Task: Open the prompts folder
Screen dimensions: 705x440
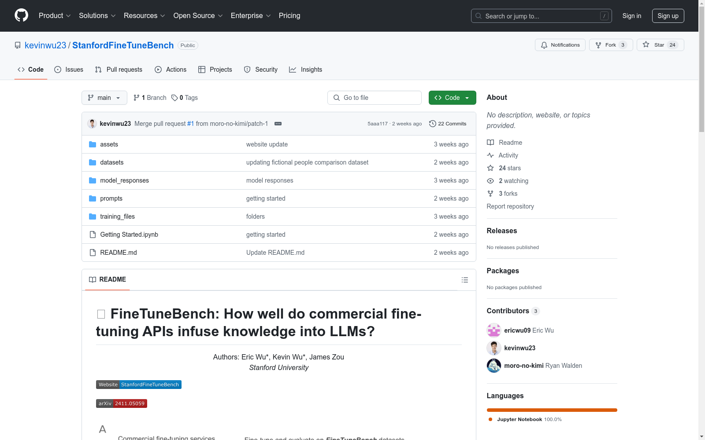Action: [111, 198]
